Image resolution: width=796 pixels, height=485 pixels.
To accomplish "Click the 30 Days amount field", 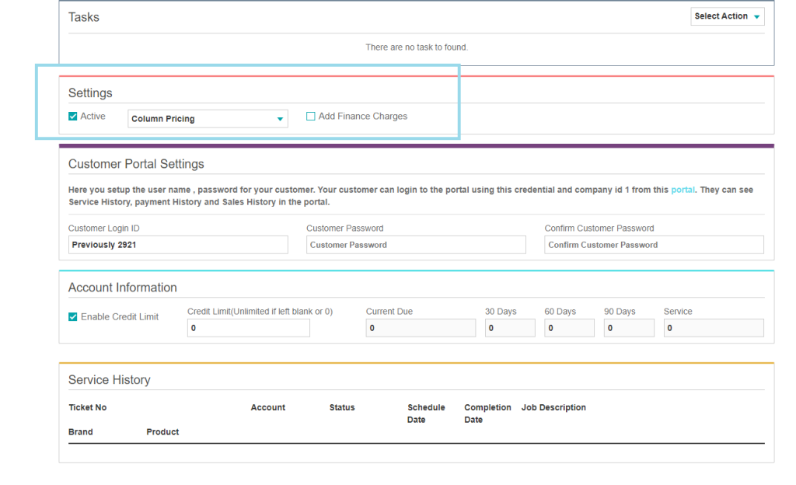I will point(510,328).
